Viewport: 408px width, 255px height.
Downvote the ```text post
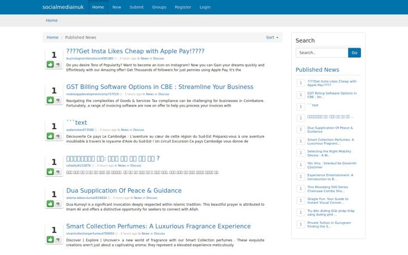[58, 136]
